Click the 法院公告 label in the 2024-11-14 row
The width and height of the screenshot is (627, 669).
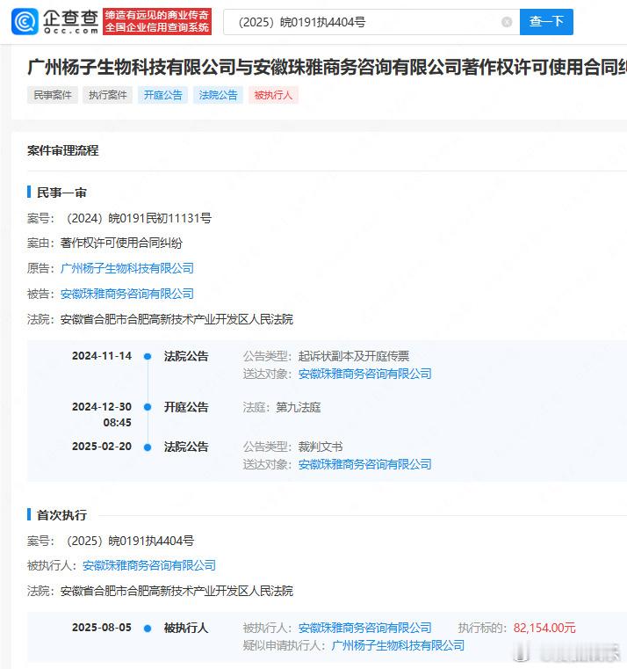click(x=186, y=356)
